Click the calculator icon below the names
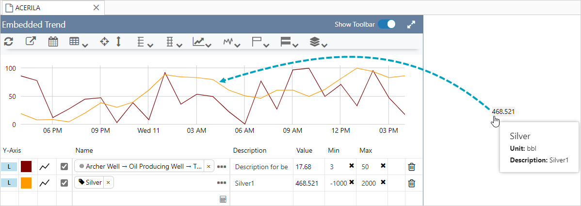Viewport: 581px width, 206px height. [x=223, y=199]
